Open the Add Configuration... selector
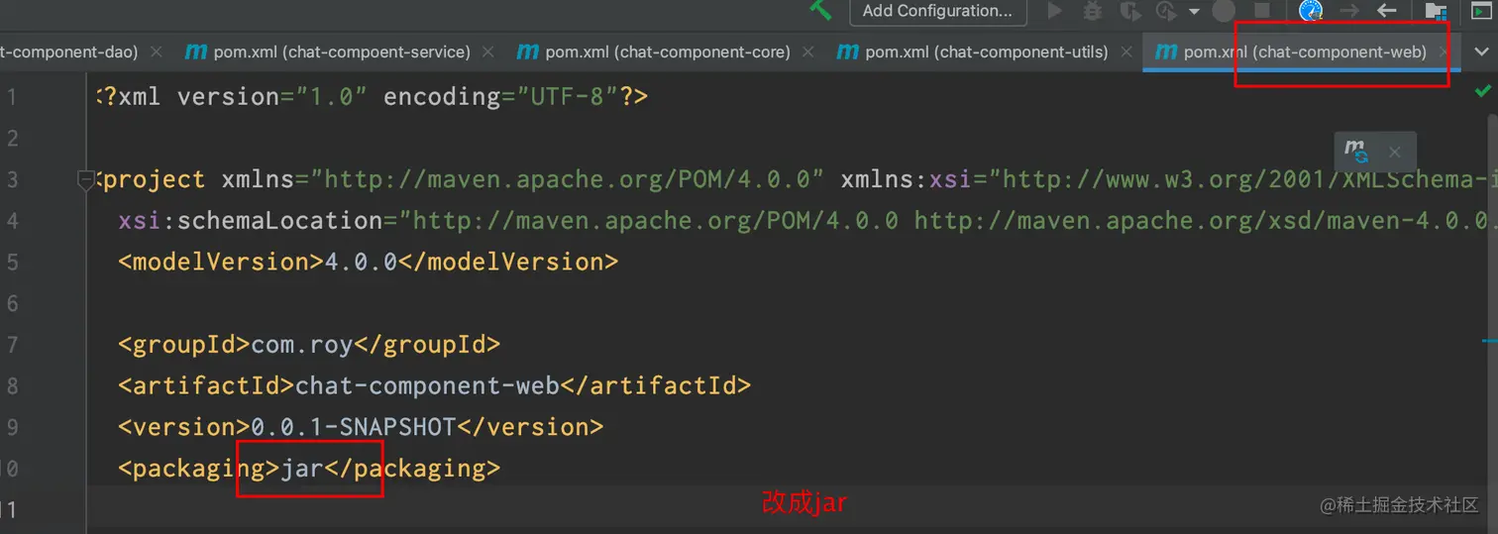The height and width of the screenshot is (534, 1498). tap(937, 11)
